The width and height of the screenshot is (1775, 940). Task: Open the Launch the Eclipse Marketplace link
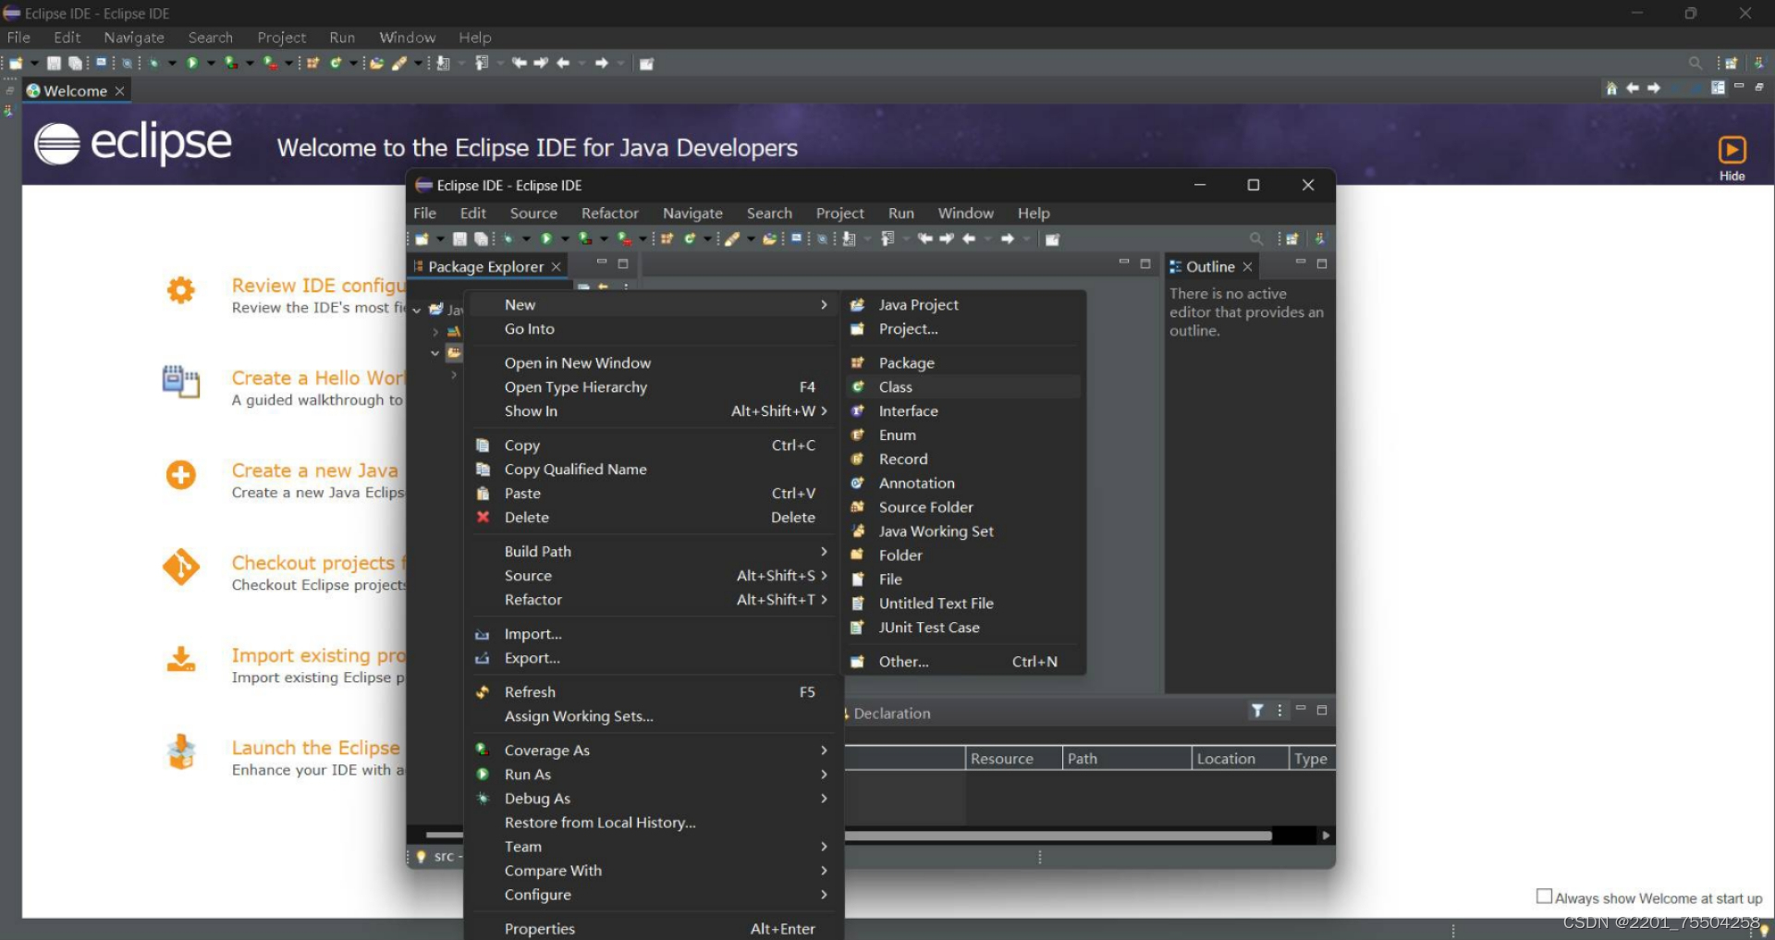click(x=316, y=748)
